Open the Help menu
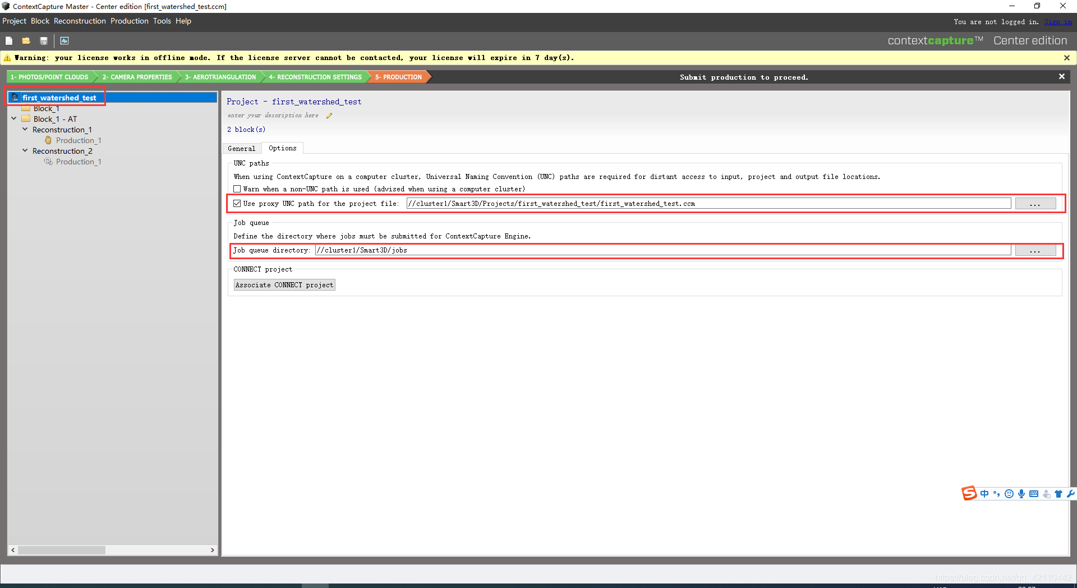Viewport: 1077px width, 588px height. point(183,21)
